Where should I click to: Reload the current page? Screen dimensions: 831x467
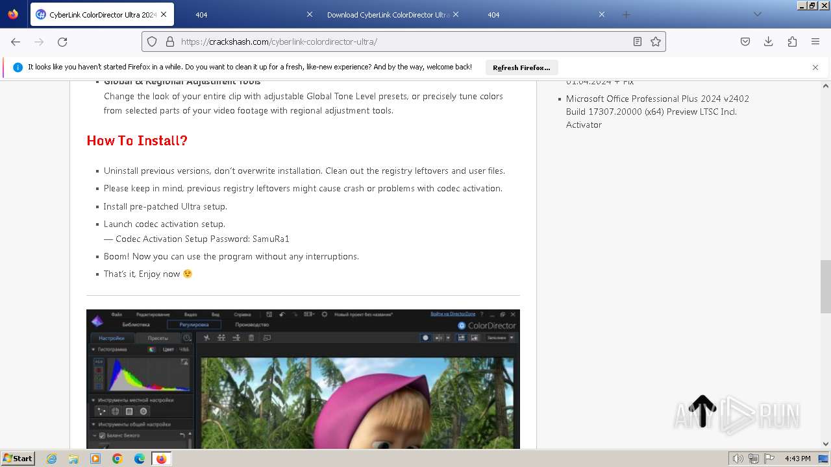pos(62,42)
